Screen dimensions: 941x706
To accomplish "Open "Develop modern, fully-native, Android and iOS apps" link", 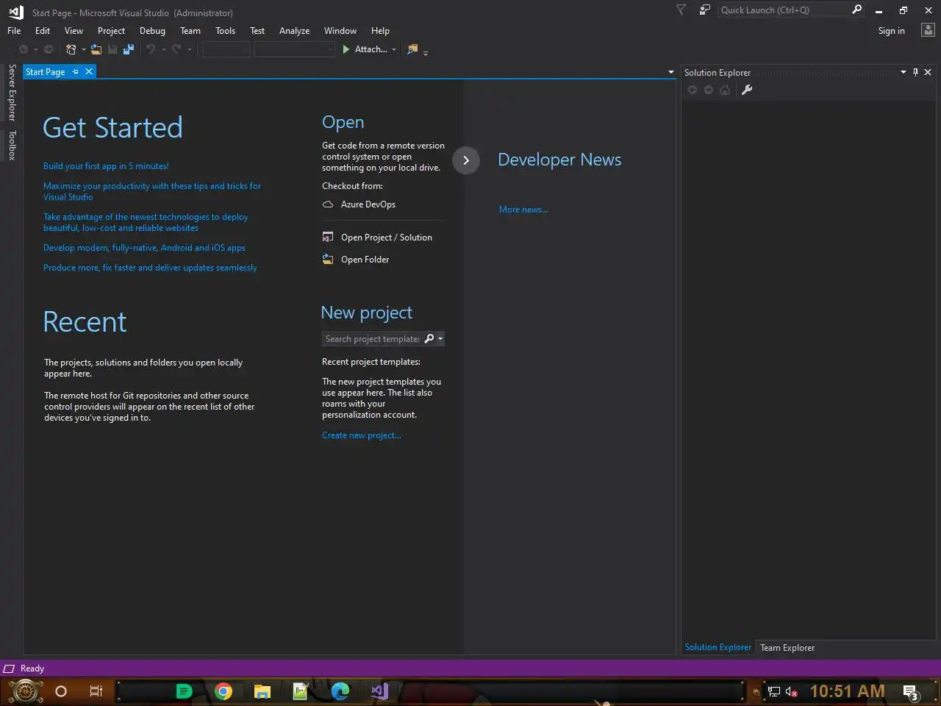I will pyautogui.click(x=144, y=248).
